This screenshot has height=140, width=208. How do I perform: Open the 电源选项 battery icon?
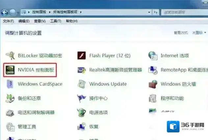pos(82,112)
